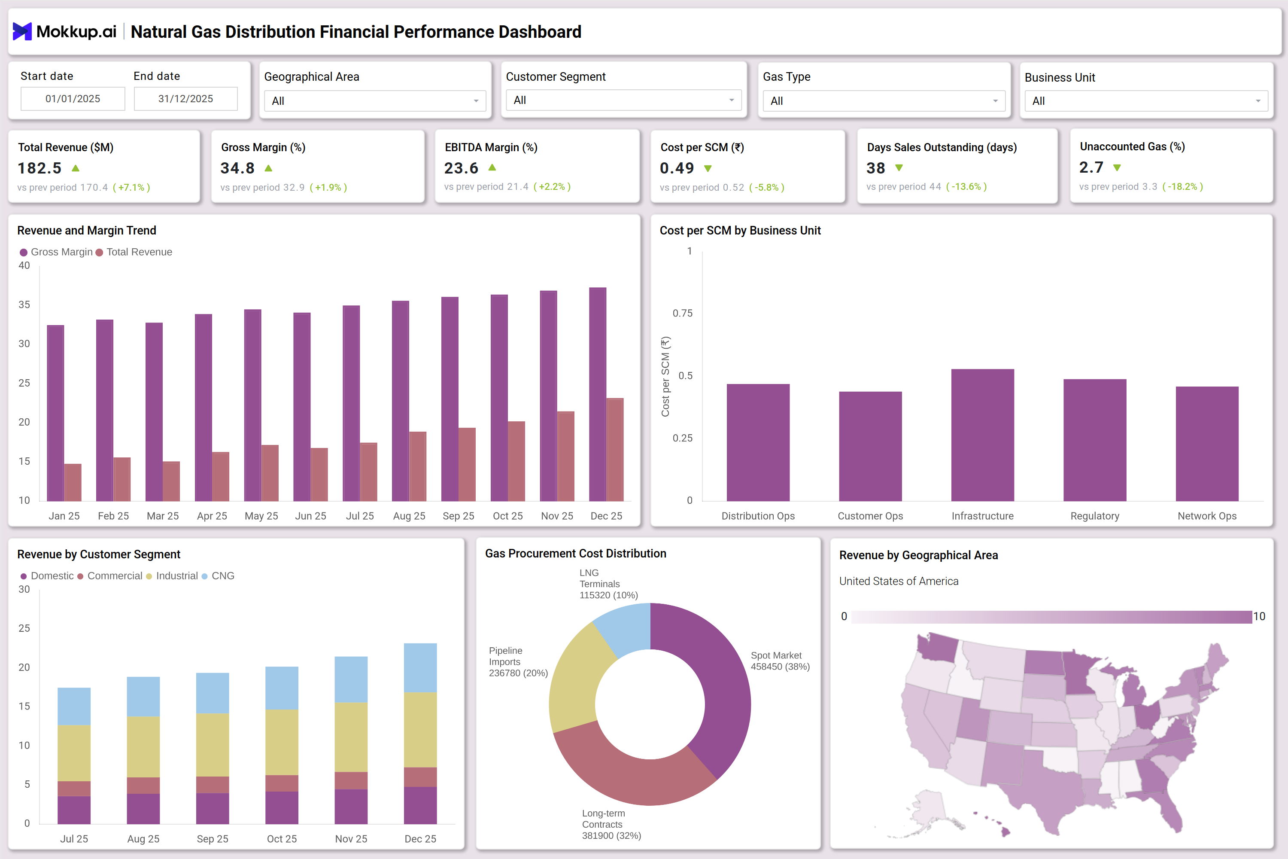Click the Days Sales Outstanding value 38
Image resolution: width=1288 pixels, height=859 pixels.
(x=876, y=168)
